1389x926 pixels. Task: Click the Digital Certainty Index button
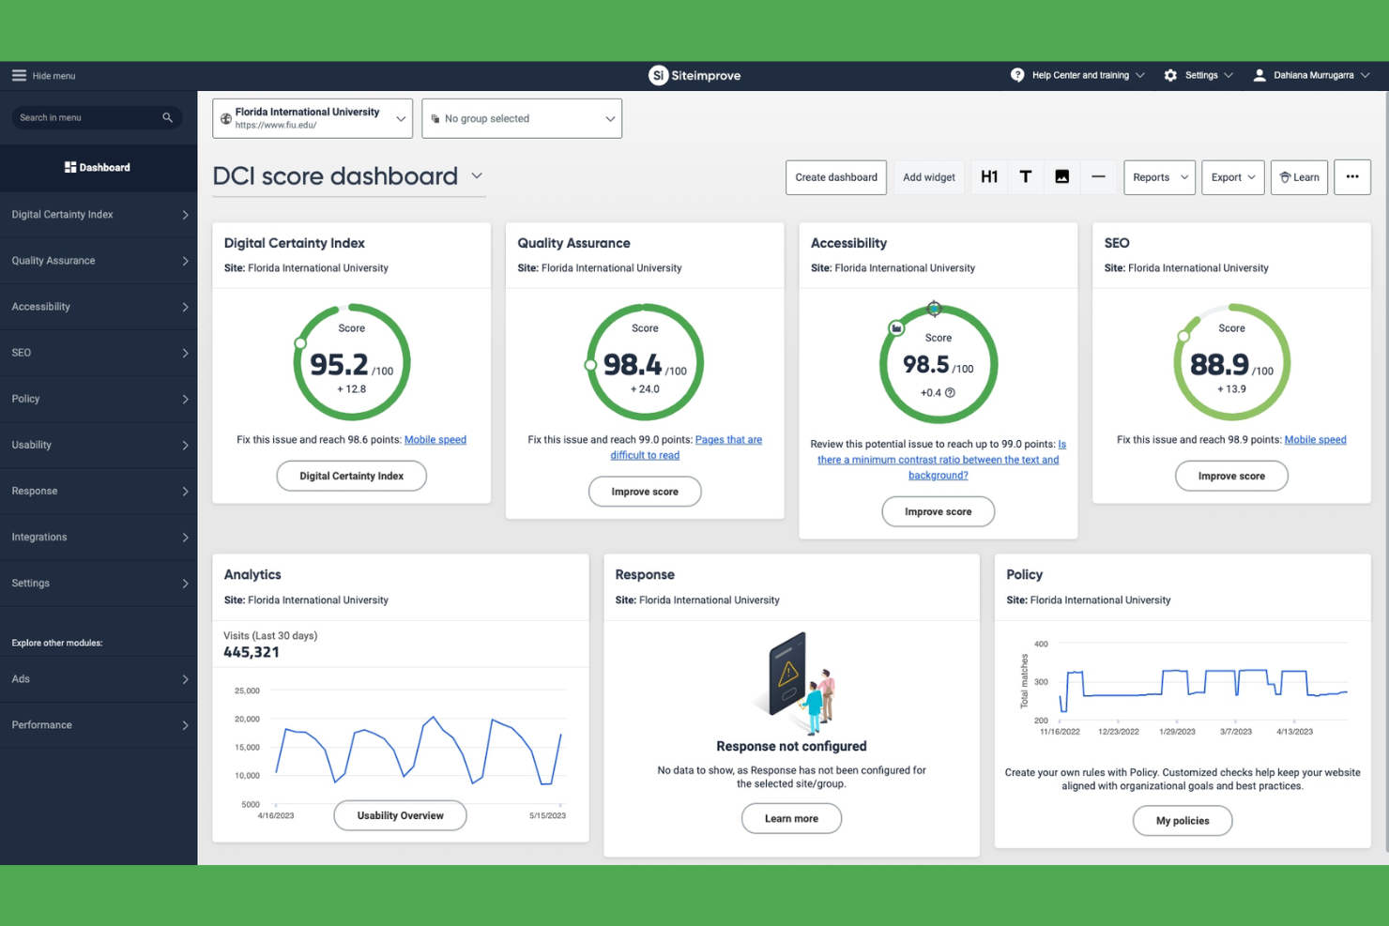pos(352,476)
